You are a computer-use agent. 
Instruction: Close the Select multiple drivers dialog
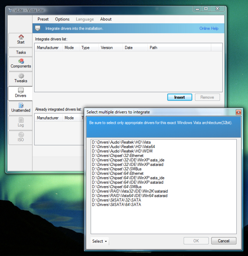point(238,112)
